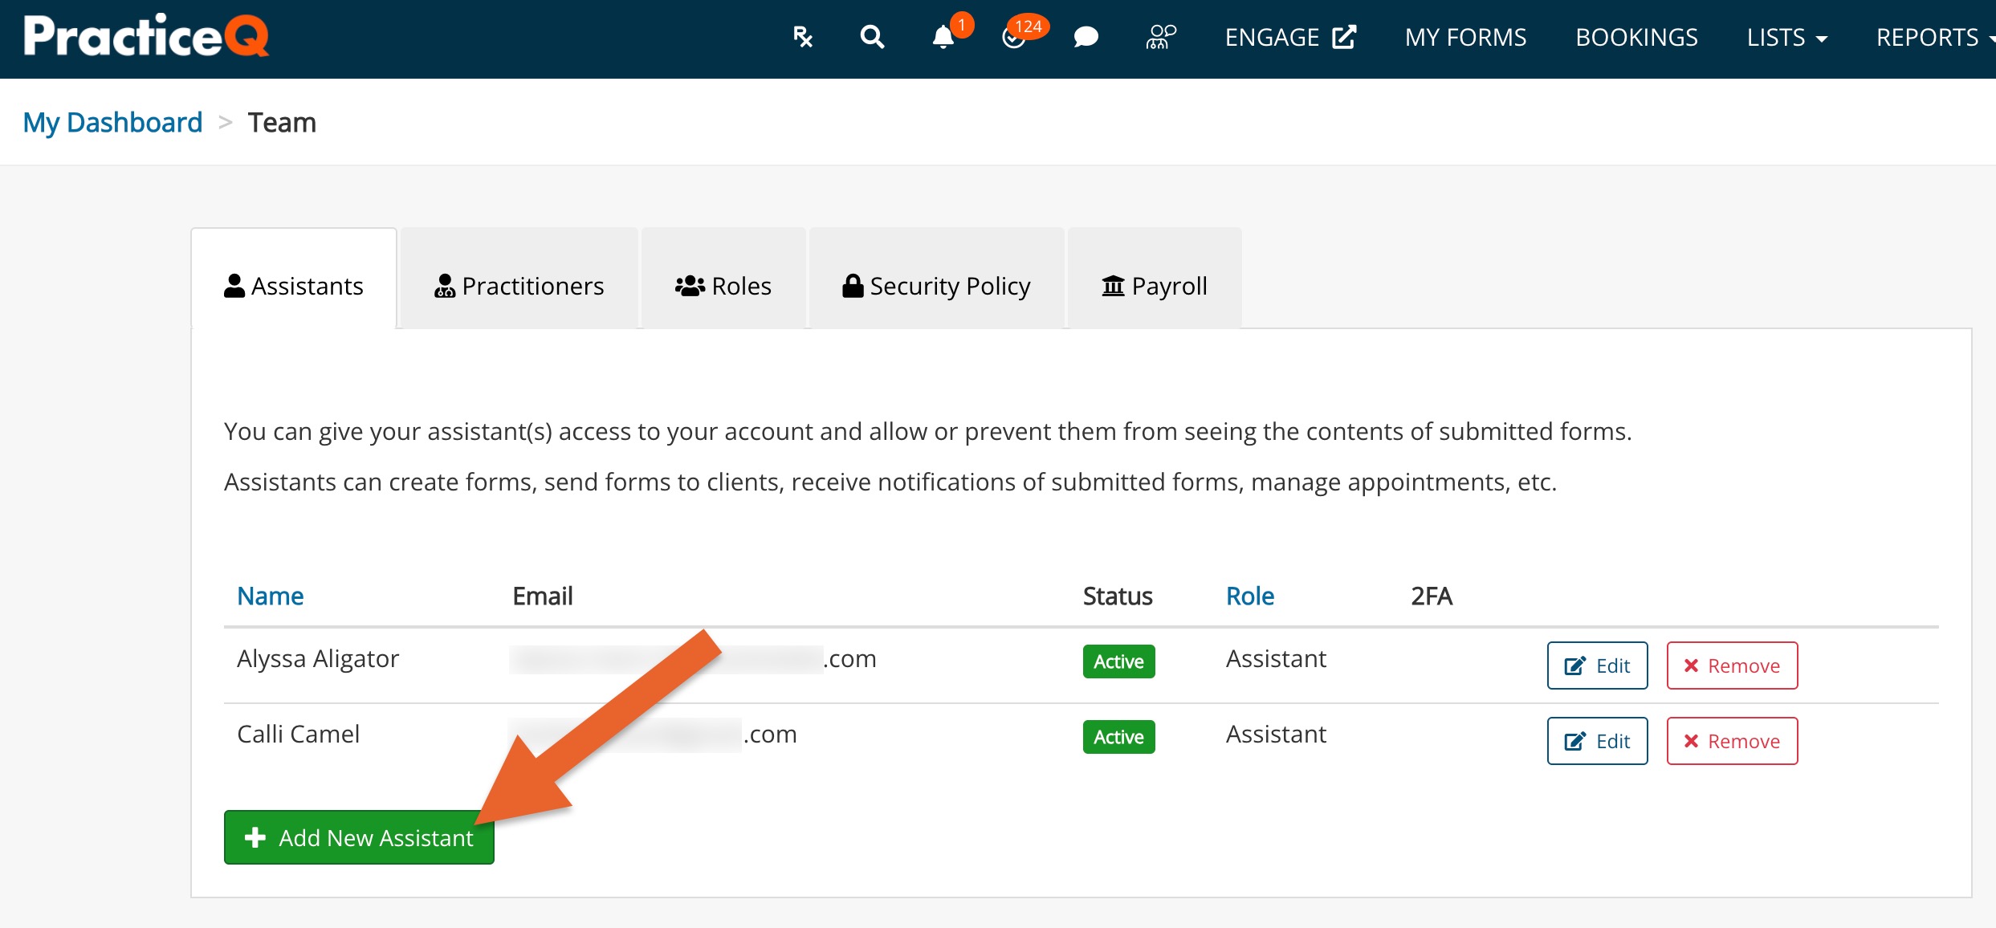Viewport: 1996px width, 928px height.
Task: Edit Alyssa Aligator's assistant entry
Action: pos(1597,665)
